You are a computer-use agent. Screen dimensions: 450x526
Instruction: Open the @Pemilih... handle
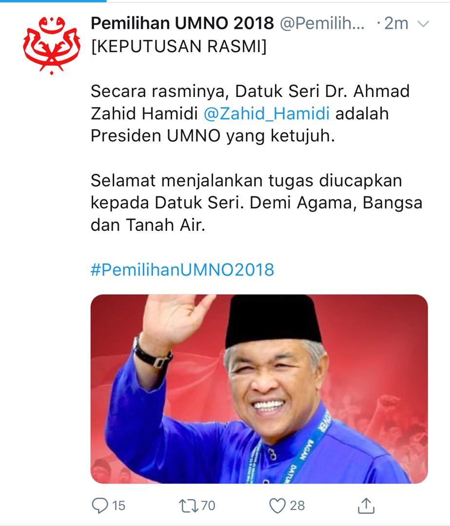tap(322, 23)
